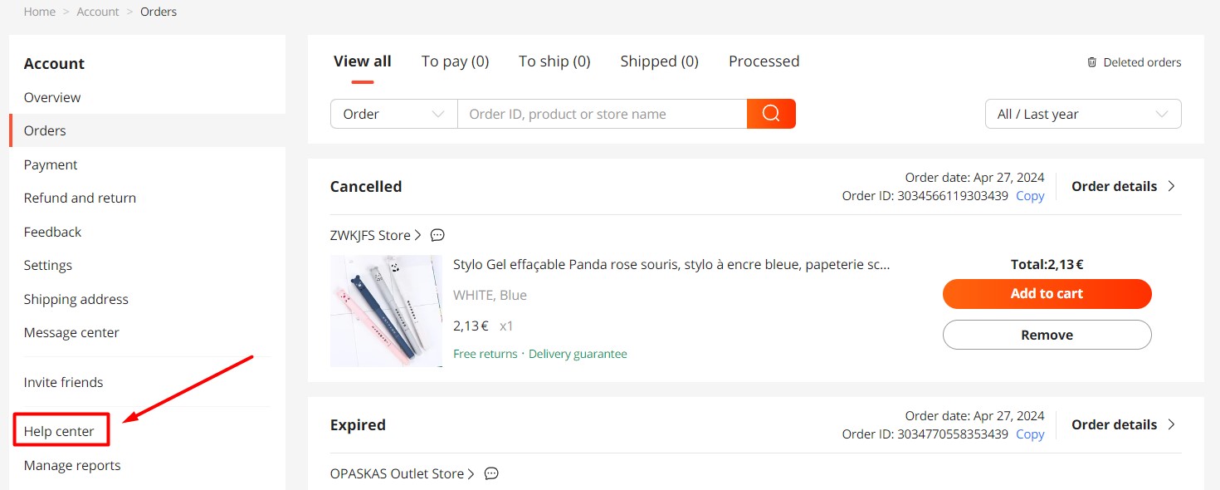Screen dimensions: 1220x490
Task: Click the chat bubble icon next to OPASKAS Outlet Store
Action: pos(490,473)
